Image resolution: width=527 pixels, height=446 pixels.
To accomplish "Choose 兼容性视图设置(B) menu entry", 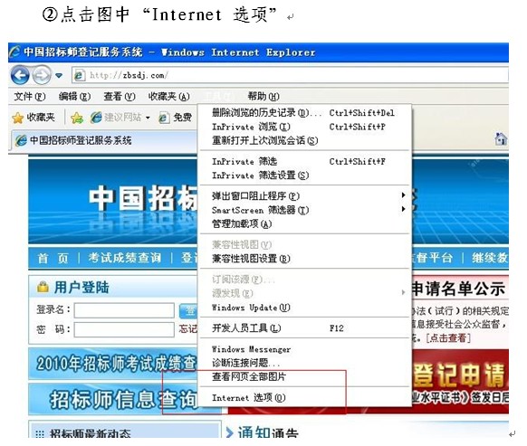I will pos(304,259).
